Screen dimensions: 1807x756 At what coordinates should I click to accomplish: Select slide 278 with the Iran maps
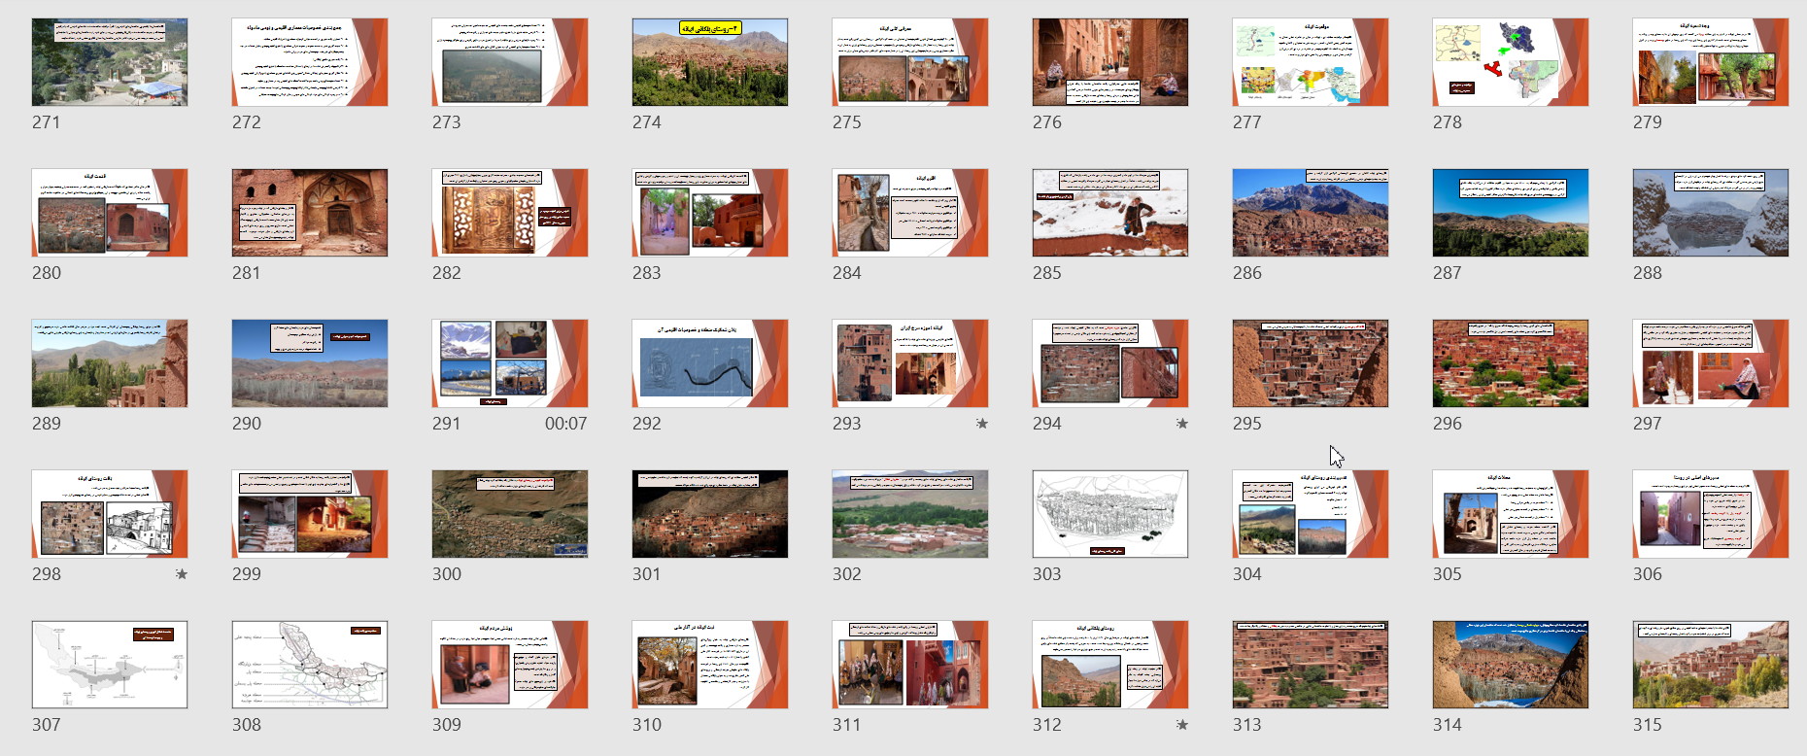(x=1510, y=62)
